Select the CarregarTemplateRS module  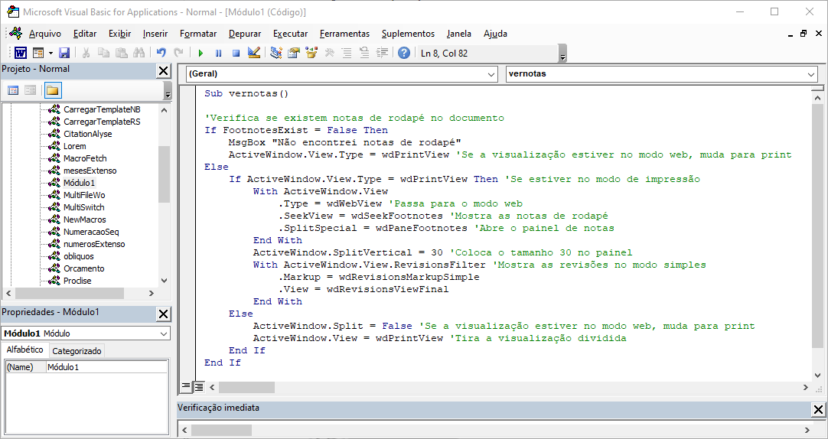pyautogui.click(x=102, y=122)
